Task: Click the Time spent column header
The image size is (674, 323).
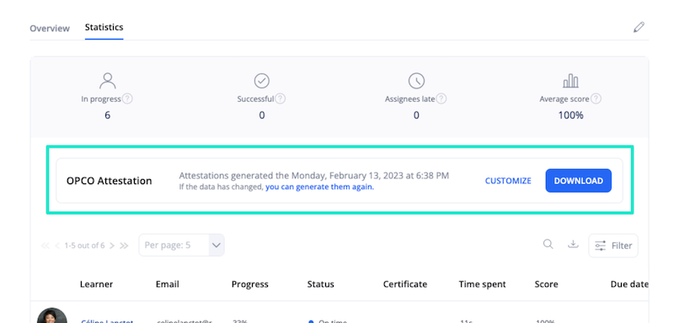Action: (482, 284)
